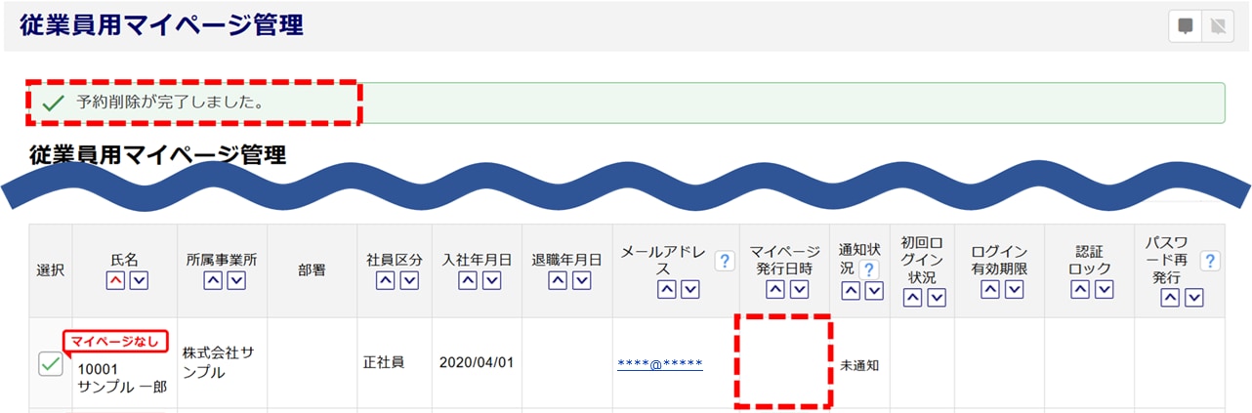Click the マイページなし badge
This screenshot has width=1252, height=413.
(115, 342)
